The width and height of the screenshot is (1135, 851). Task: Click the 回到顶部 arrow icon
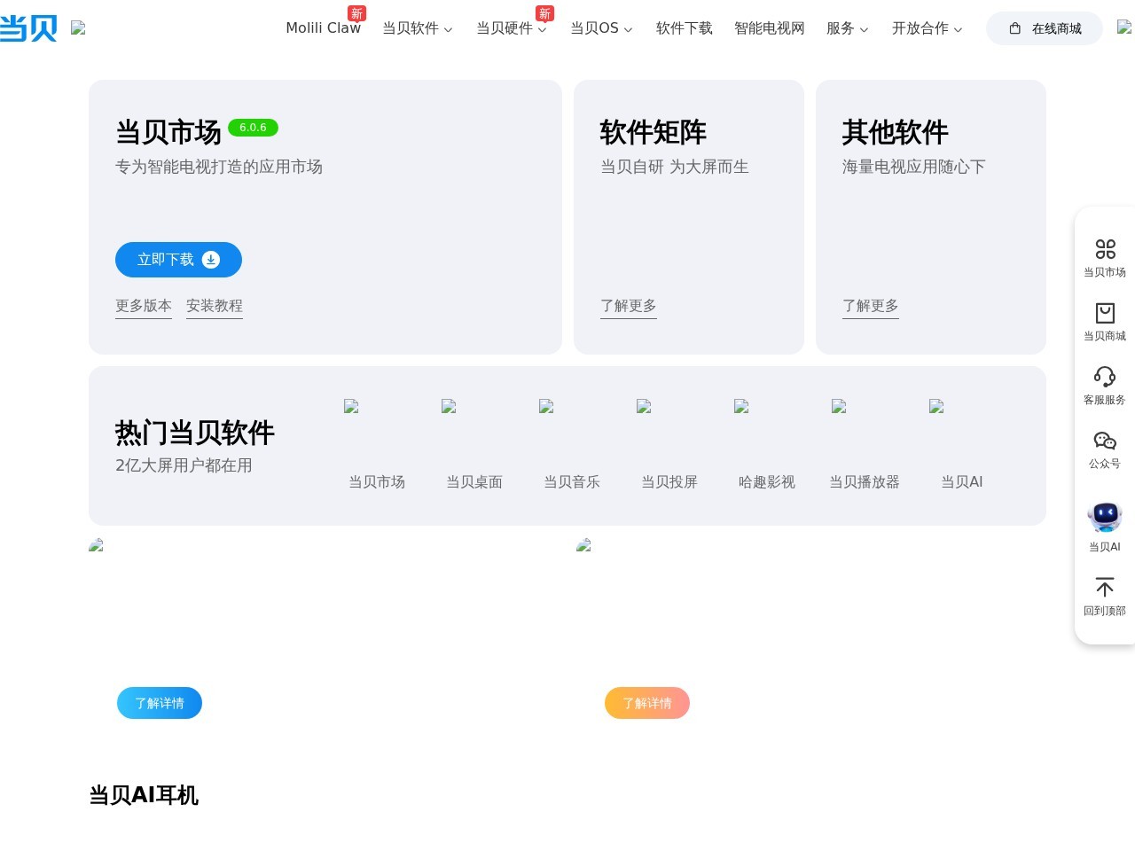[x=1105, y=588]
